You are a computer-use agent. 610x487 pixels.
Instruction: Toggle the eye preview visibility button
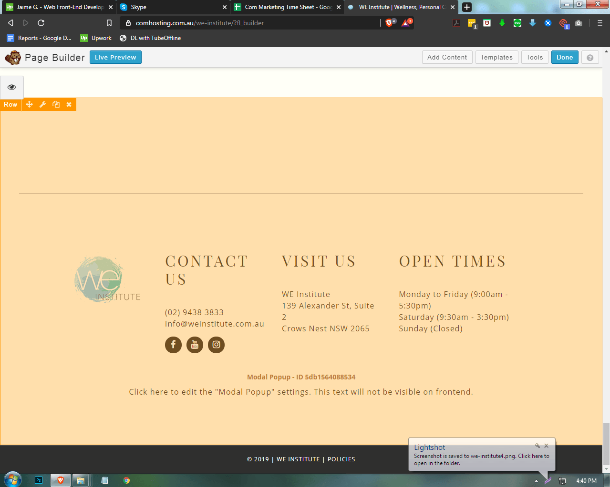(x=12, y=87)
